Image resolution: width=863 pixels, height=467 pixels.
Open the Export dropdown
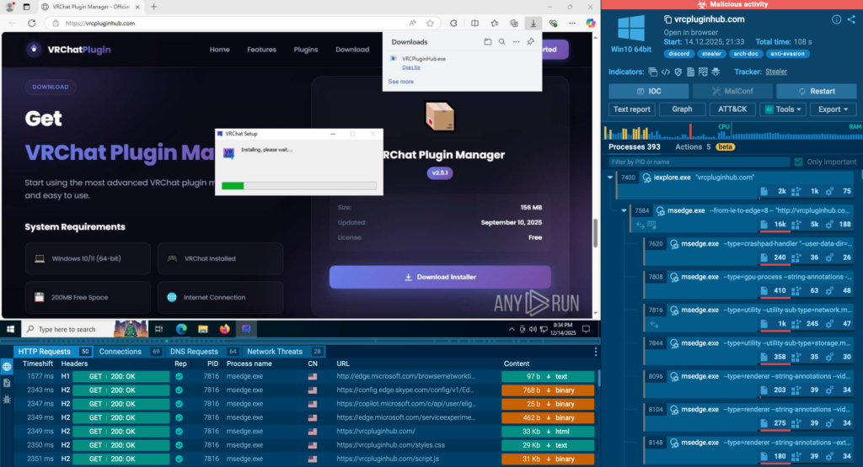[833, 109]
